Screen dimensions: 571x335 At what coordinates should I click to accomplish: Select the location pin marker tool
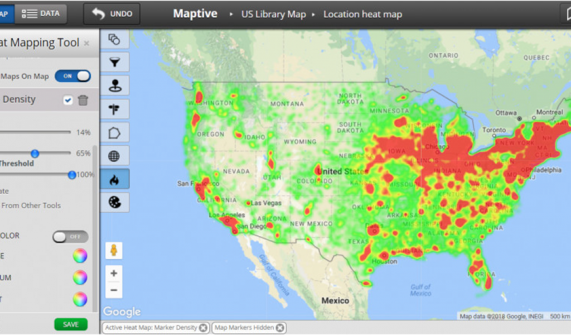(114, 85)
